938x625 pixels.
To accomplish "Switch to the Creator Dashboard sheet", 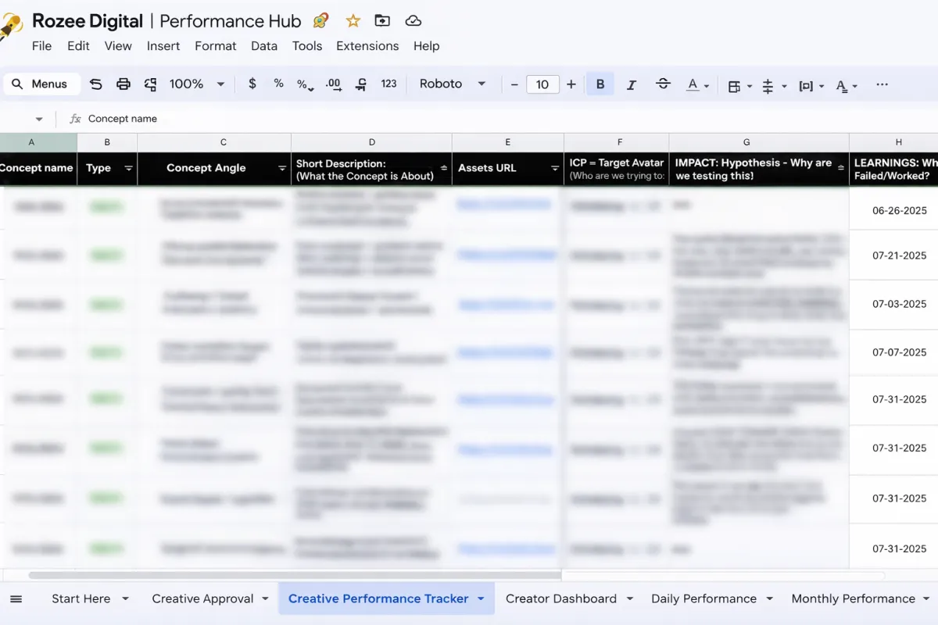I will (561, 599).
